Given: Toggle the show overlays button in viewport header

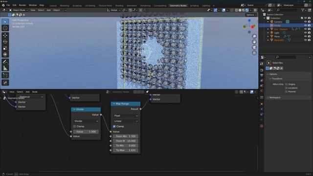Looking at the screenshot, I should [224, 10].
